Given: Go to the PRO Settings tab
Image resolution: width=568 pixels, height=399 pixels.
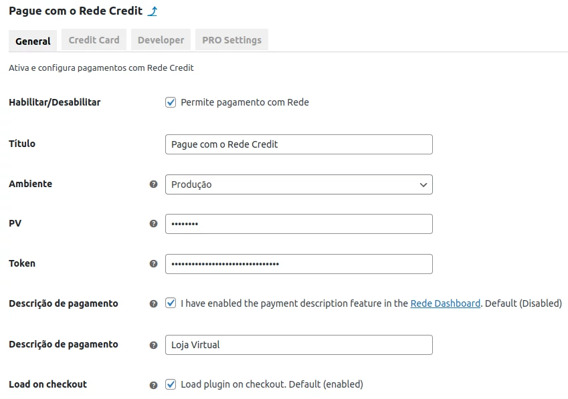Looking at the screenshot, I should 231,40.
